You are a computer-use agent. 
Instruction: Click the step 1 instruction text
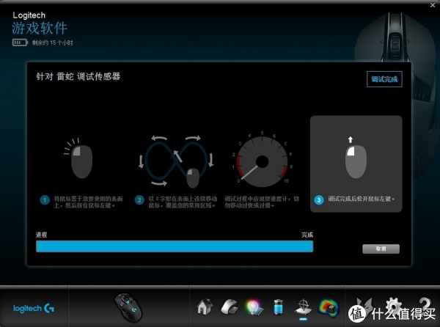(89, 202)
